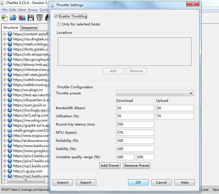
Task: Click the New Session plus icon
Action: coord(4,17)
